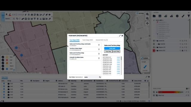Click the locate/crosshair map button
191x107 pixels.
[147, 23]
